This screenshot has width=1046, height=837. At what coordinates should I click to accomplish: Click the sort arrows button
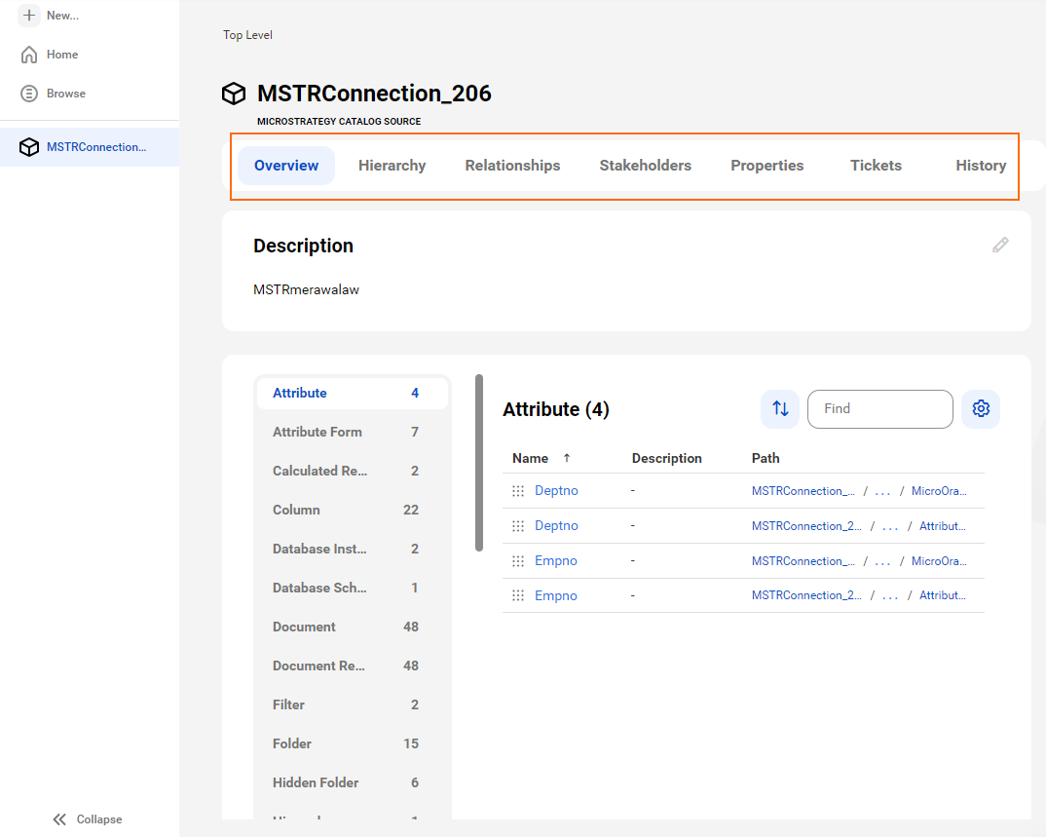tap(780, 408)
